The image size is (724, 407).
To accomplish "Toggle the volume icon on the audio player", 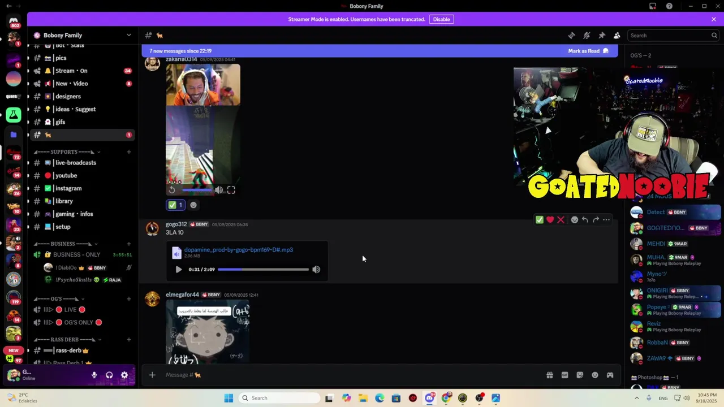I will click(316, 270).
